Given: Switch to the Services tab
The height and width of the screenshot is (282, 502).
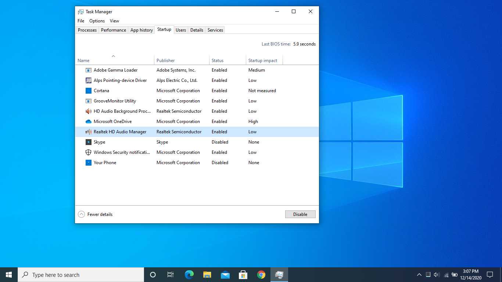Looking at the screenshot, I should [215, 30].
